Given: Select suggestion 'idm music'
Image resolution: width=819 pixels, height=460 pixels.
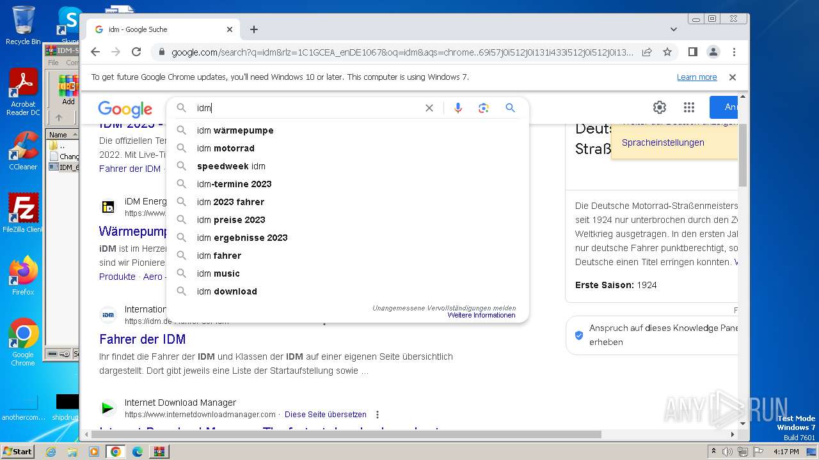Looking at the screenshot, I should click(x=347, y=273).
